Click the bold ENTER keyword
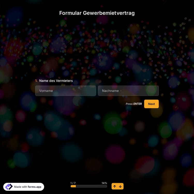This screenshot has height=194, width=194. (138, 104)
